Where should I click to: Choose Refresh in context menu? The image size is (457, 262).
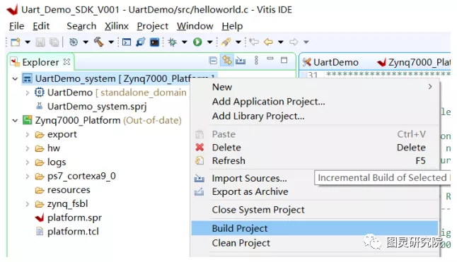coord(315,161)
